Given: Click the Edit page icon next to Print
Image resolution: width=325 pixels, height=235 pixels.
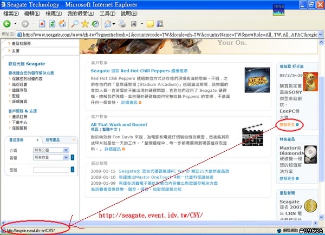Looking at the screenshot, I should coord(134,24).
